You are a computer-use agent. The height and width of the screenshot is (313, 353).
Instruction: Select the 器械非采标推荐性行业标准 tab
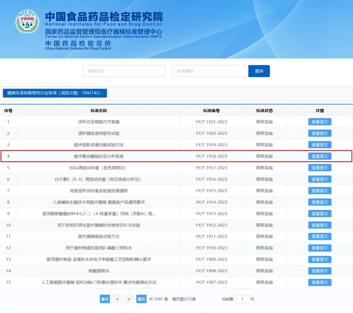click(x=55, y=93)
